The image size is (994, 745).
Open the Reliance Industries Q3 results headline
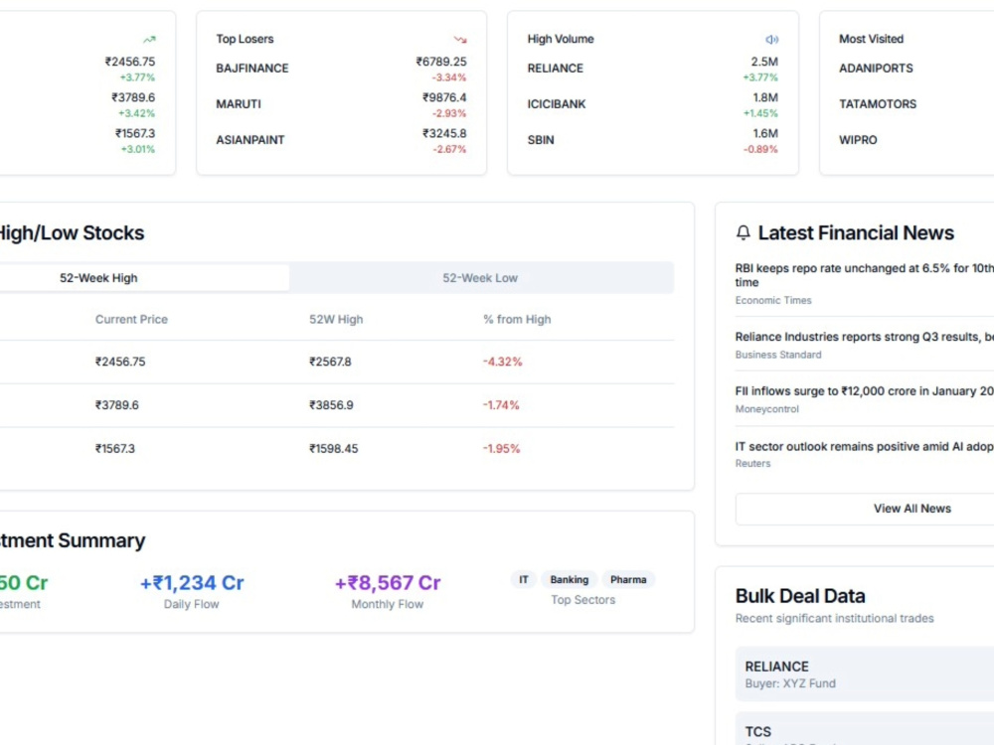865,337
